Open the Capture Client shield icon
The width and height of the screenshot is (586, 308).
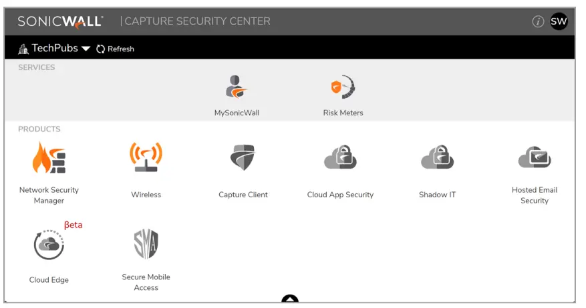(243, 158)
